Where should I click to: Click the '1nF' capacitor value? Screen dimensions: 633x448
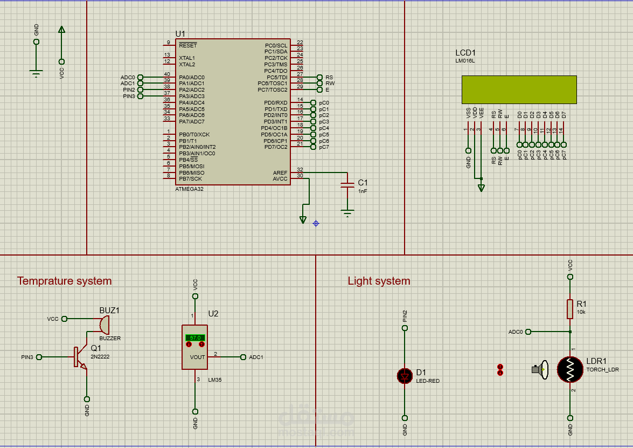pyautogui.click(x=363, y=191)
